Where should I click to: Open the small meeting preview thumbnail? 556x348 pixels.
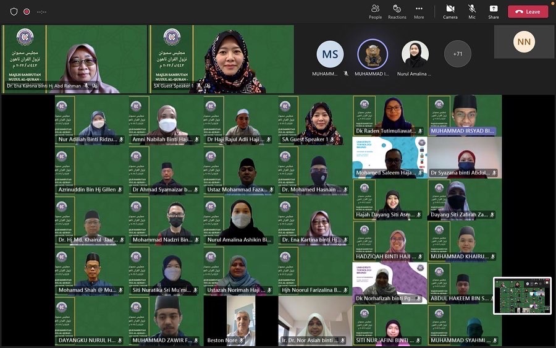coord(522,296)
